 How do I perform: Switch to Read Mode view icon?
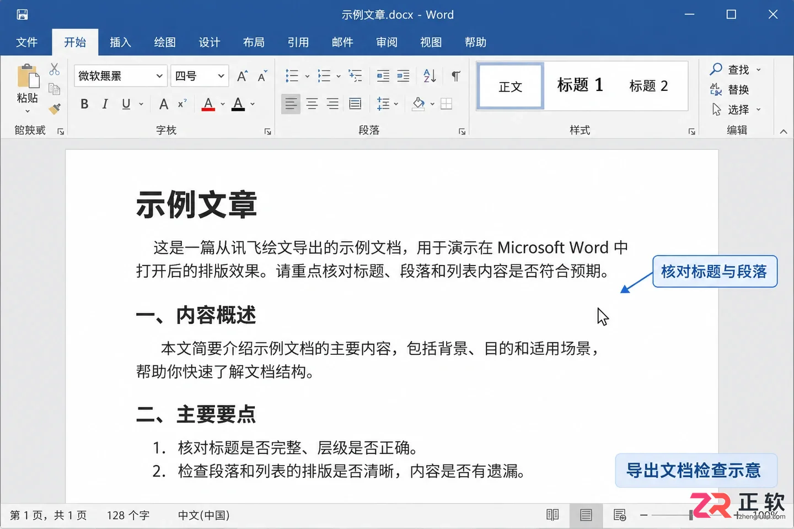click(x=552, y=515)
